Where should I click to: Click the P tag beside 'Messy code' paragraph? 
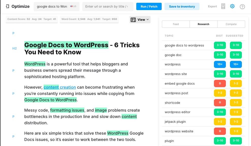pos(13,116)
